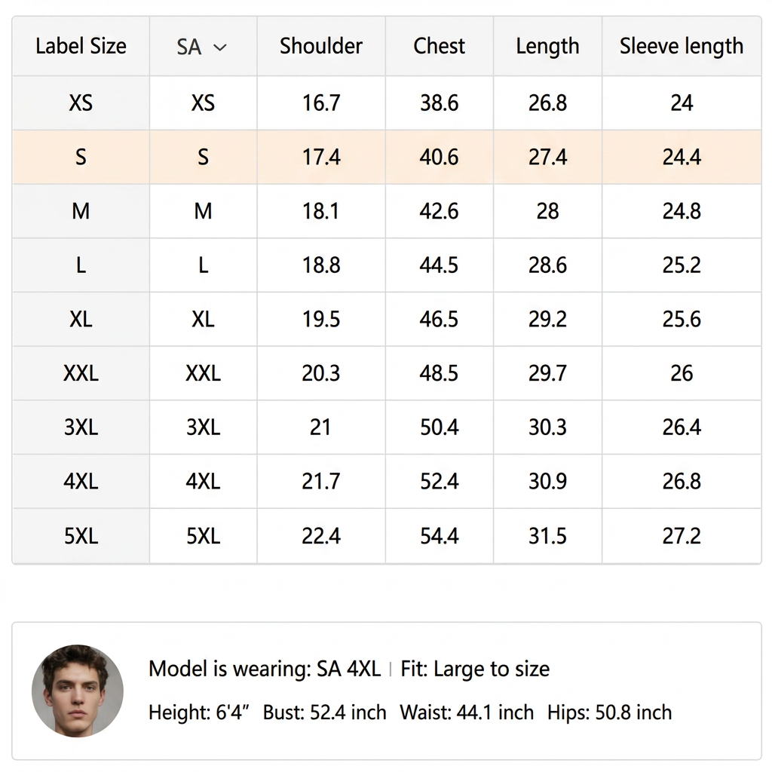
Task: Select the XXL label size row
Action: [387, 373]
